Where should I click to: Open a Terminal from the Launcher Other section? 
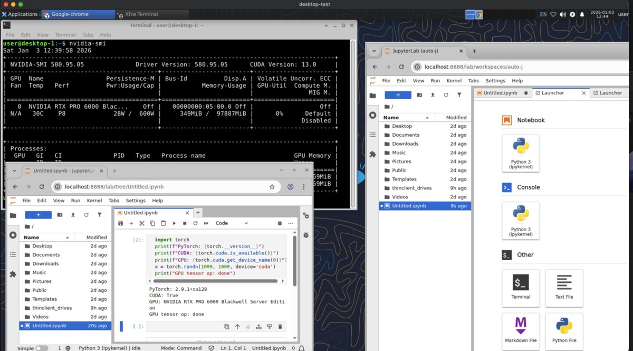pos(521,288)
